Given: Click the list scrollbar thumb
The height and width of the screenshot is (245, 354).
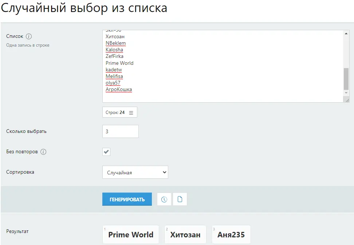Looking at the screenshot, I should coord(346,79).
